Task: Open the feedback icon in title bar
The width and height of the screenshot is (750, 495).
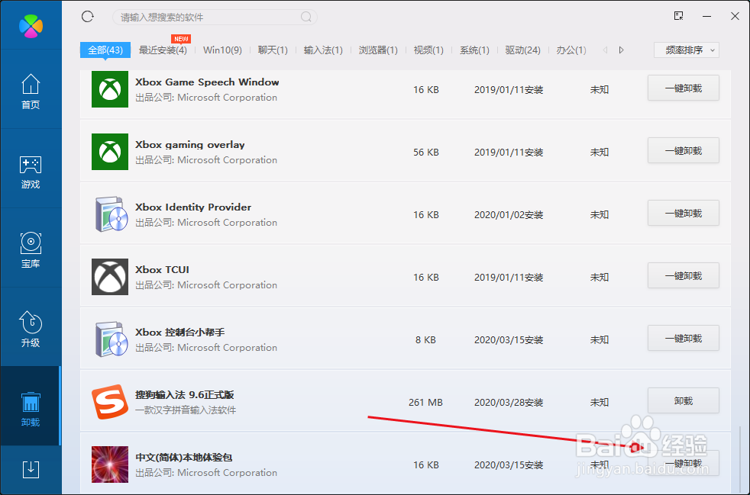Action: (x=678, y=16)
